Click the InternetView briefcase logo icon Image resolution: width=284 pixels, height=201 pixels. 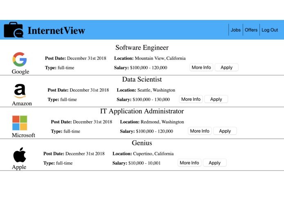pyautogui.click(x=13, y=30)
